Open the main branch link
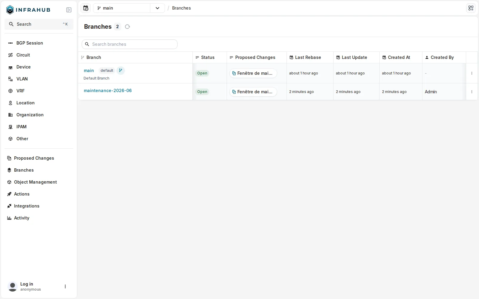The height and width of the screenshot is (299, 479). click(x=89, y=71)
